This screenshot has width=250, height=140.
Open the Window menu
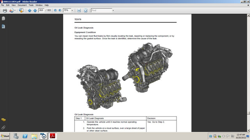point(39,5)
